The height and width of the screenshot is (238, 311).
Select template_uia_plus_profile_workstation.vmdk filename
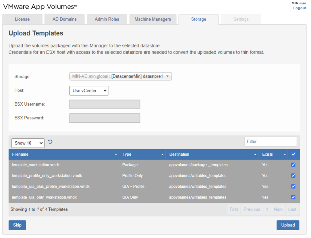51,187
